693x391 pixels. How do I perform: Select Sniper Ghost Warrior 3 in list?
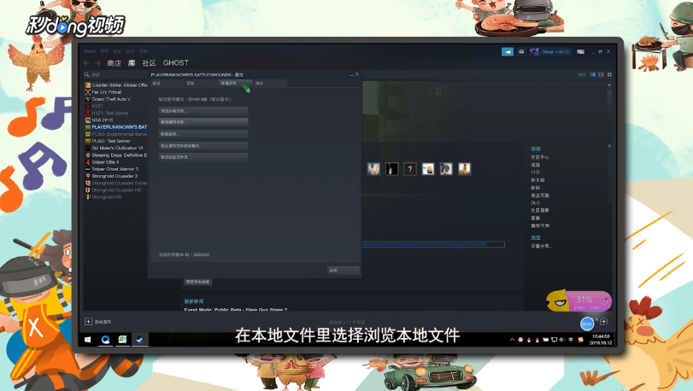click(116, 169)
